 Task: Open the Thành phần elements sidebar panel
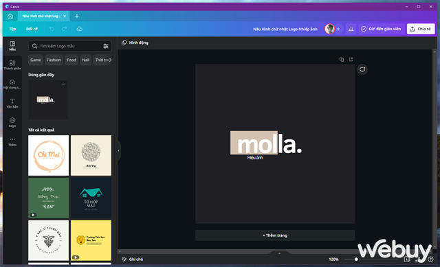pyautogui.click(x=12, y=65)
